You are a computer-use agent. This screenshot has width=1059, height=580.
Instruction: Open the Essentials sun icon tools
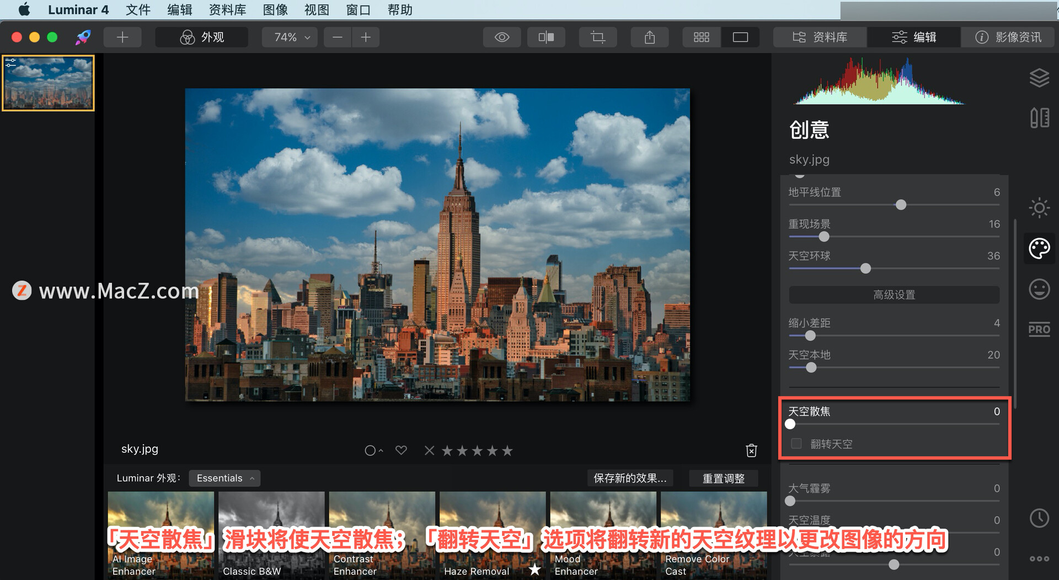1039,208
